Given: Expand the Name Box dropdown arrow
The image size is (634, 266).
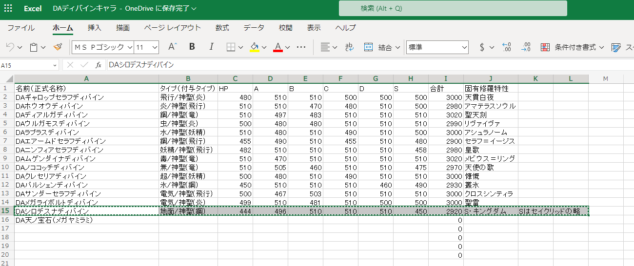Looking at the screenshot, I should pos(54,65).
